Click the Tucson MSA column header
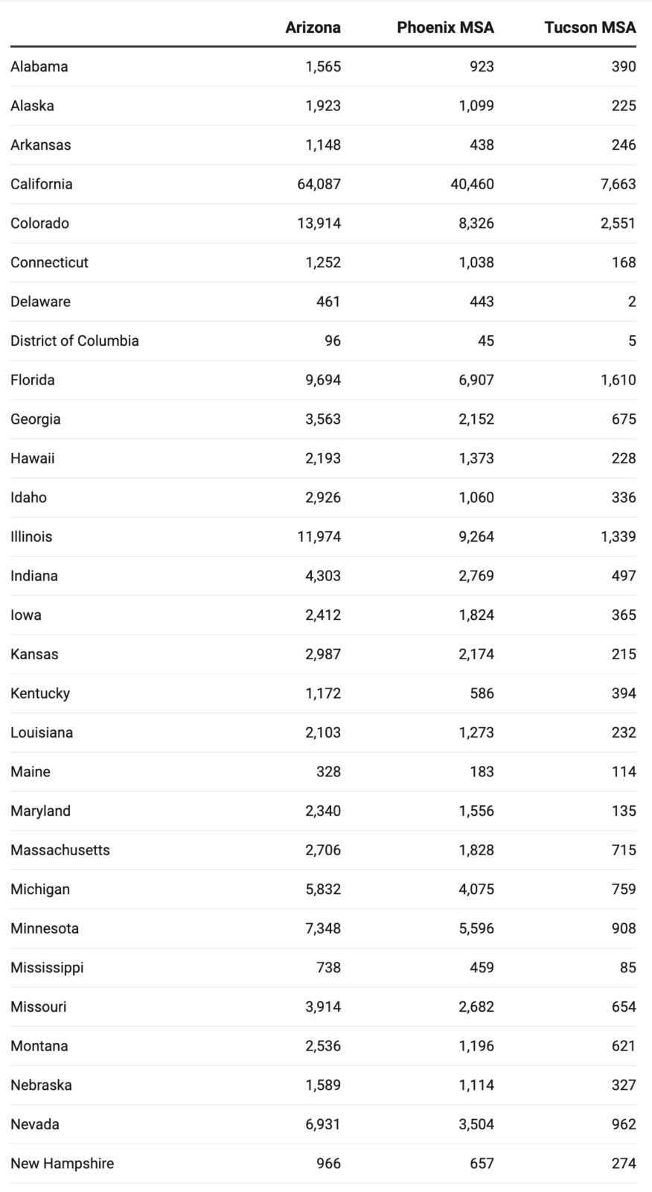 click(590, 28)
